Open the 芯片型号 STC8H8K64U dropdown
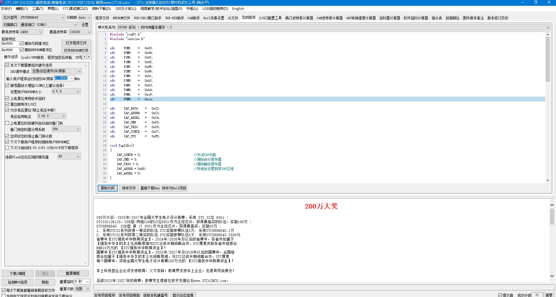Image resolution: width=556 pixels, height=297 pixels. pyautogui.click(x=42, y=17)
